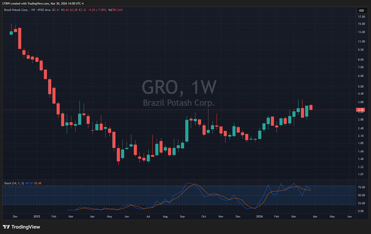Viewport: 371px width, 234px height.
Task: Click the 5.00 price axis label
Action: tap(361, 87)
